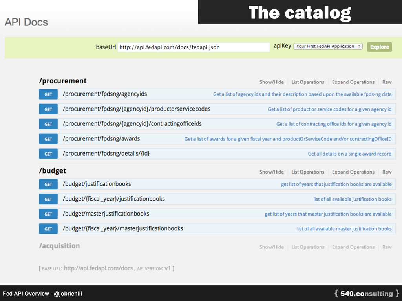Open Raw for the procurement section
The height and width of the screenshot is (301, 402).
[x=387, y=82]
